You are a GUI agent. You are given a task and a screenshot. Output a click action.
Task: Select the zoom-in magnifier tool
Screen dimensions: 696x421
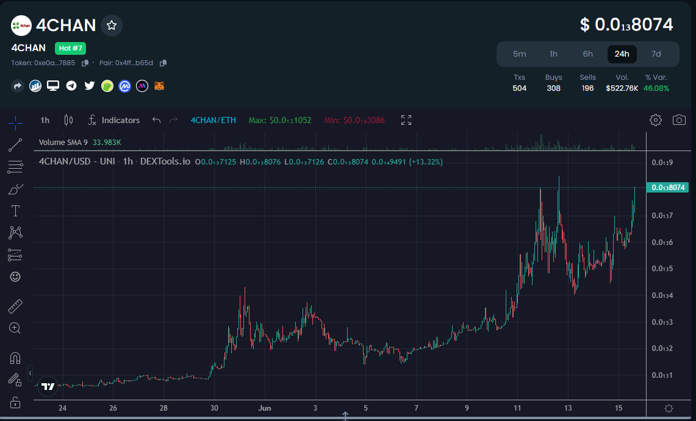(x=15, y=328)
